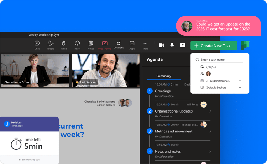Click the presenters' avatar pair on slide
The height and width of the screenshot is (164, 267).
point(125,103)
